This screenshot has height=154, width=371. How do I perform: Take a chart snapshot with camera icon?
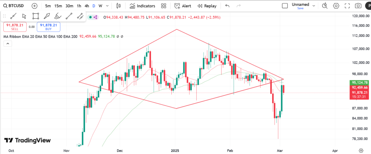click(358, 6)
